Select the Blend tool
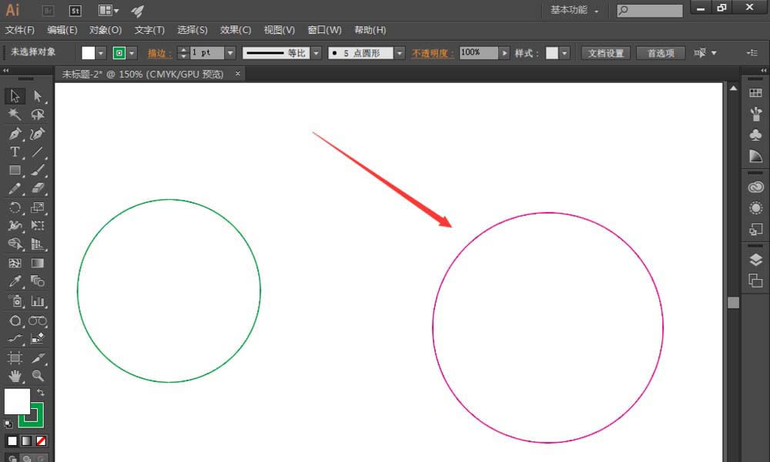Screen dimensions: 770x462 coord(38,281)
